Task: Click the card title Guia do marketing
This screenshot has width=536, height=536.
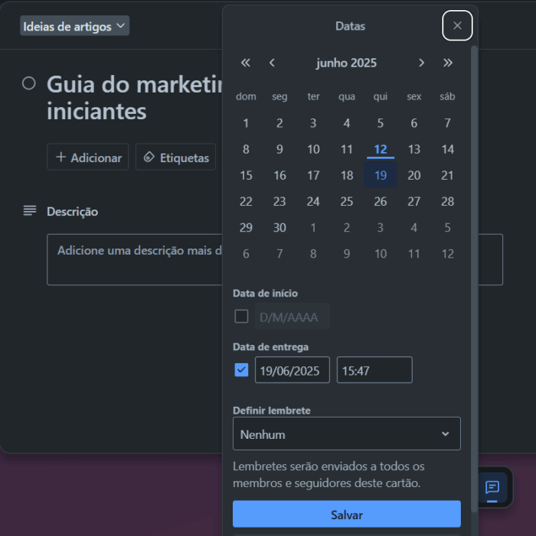Action: 136,98
